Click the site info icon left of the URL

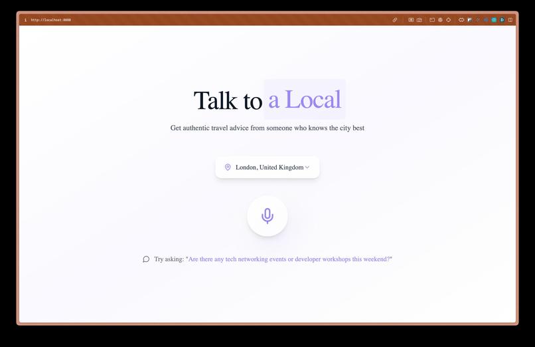(x=25, y=20)
